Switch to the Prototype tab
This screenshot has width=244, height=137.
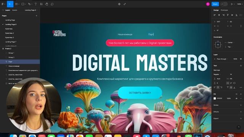click(x=224, y=10)
